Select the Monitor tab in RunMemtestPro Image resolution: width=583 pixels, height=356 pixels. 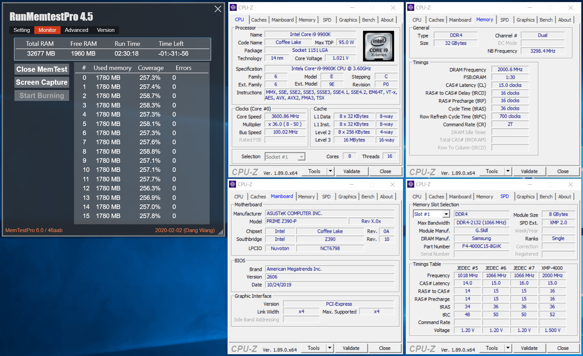(47, 30)
